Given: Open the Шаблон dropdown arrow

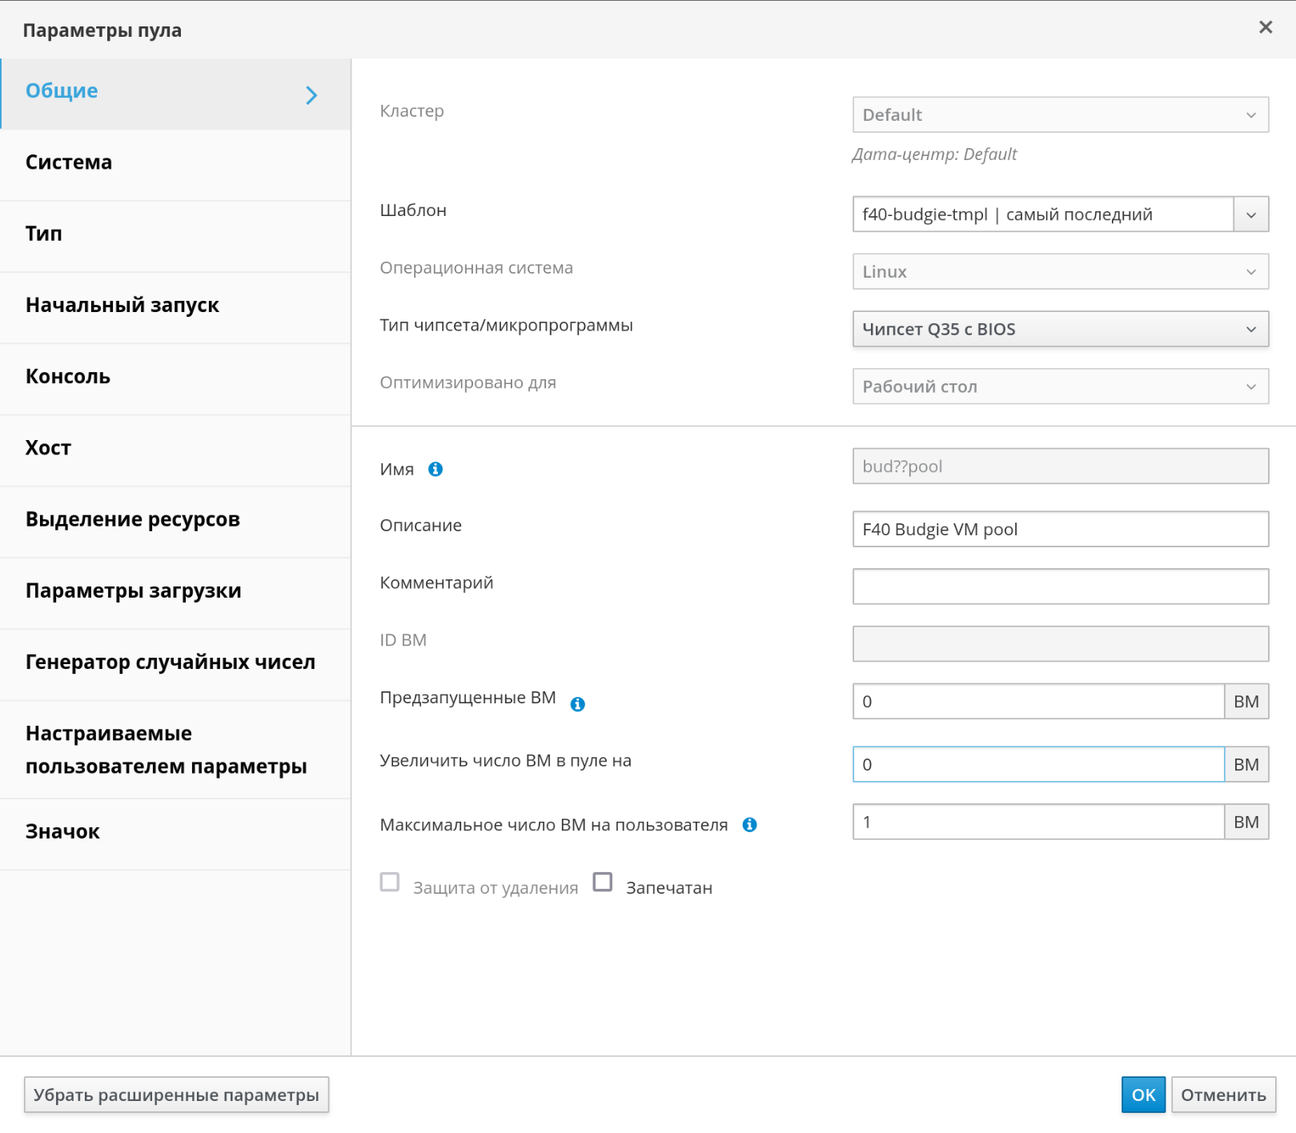Looking at the screenshot, I should tap(1250, 214).
